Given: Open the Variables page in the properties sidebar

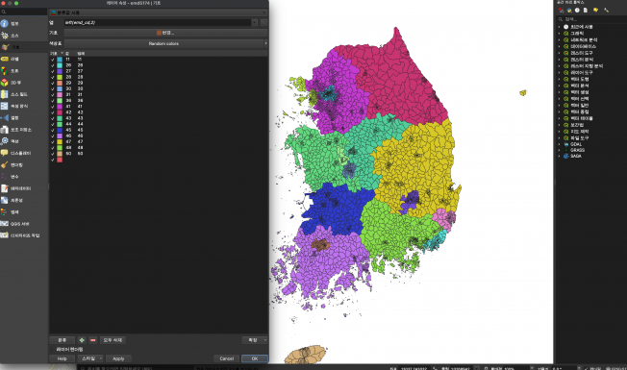Looking at the screenshot, I should [x=23, y=177].
